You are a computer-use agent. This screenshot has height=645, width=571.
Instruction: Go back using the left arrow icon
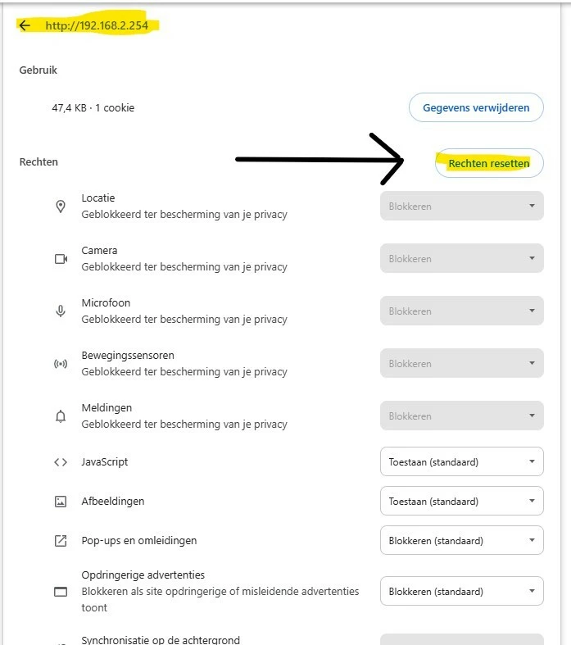tap(25, 26)
